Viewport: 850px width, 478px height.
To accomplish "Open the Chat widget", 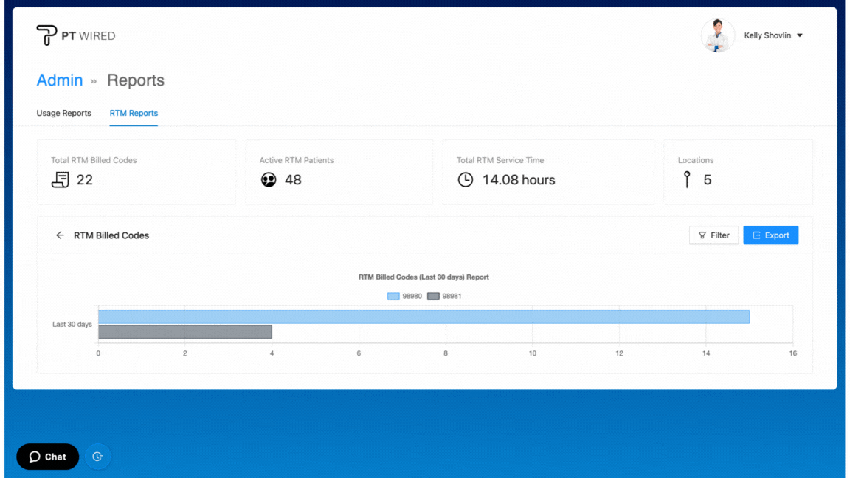I will (x=48, y=457).
